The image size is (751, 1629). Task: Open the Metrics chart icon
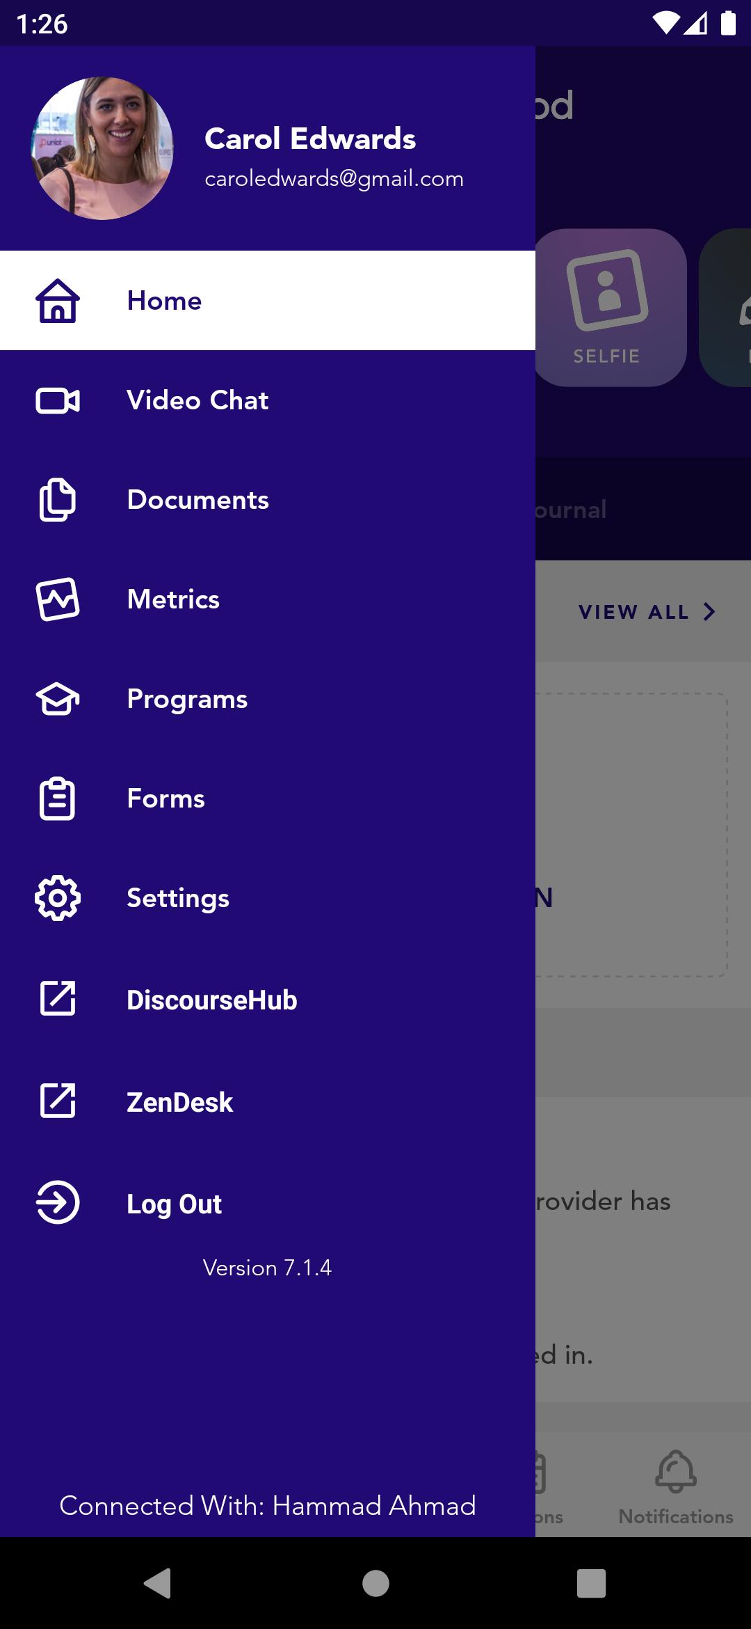coord(58,599)
